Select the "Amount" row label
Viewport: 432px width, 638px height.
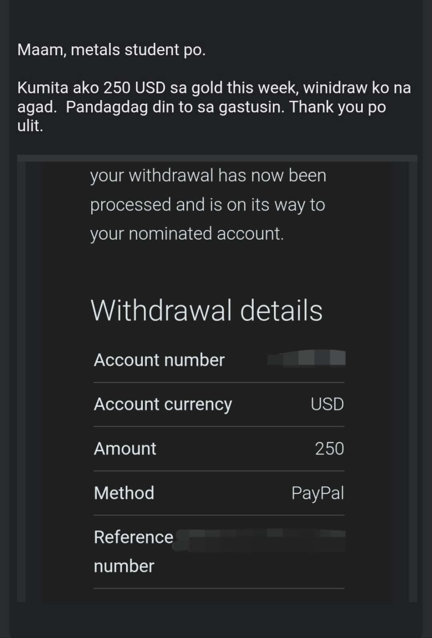pyautogui.click(x=125, y=448)
